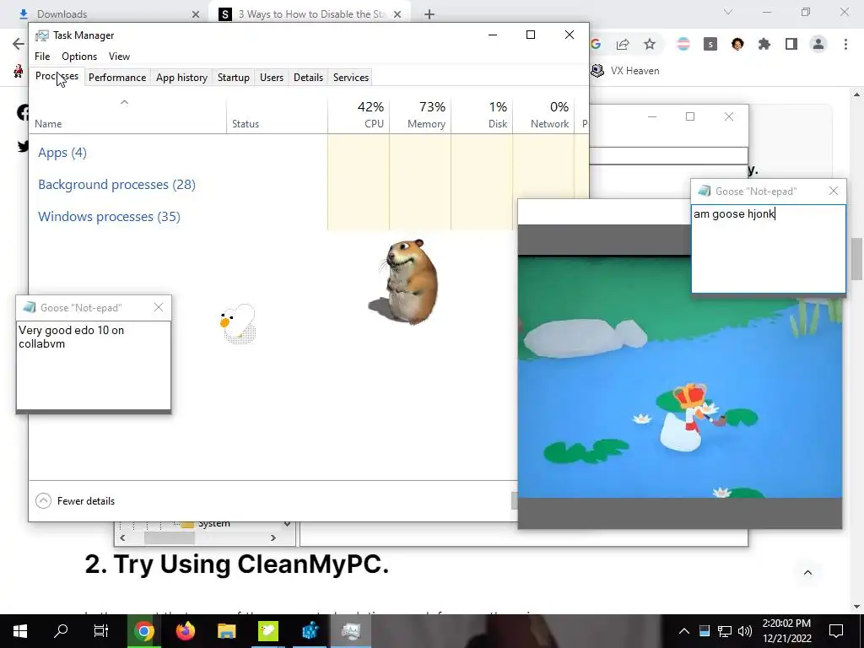This screenshot has height=648, width=864.
Task: Click the face avatar extension icon
Action: [737, 44]
